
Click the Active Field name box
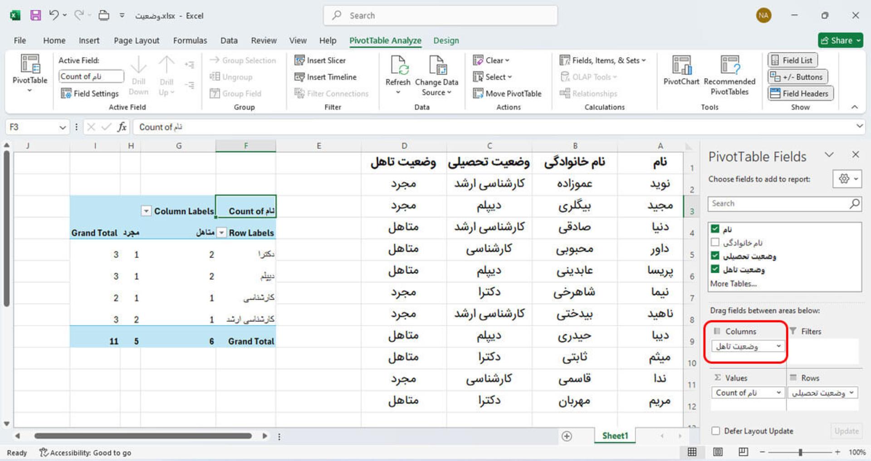pos(91,76)
